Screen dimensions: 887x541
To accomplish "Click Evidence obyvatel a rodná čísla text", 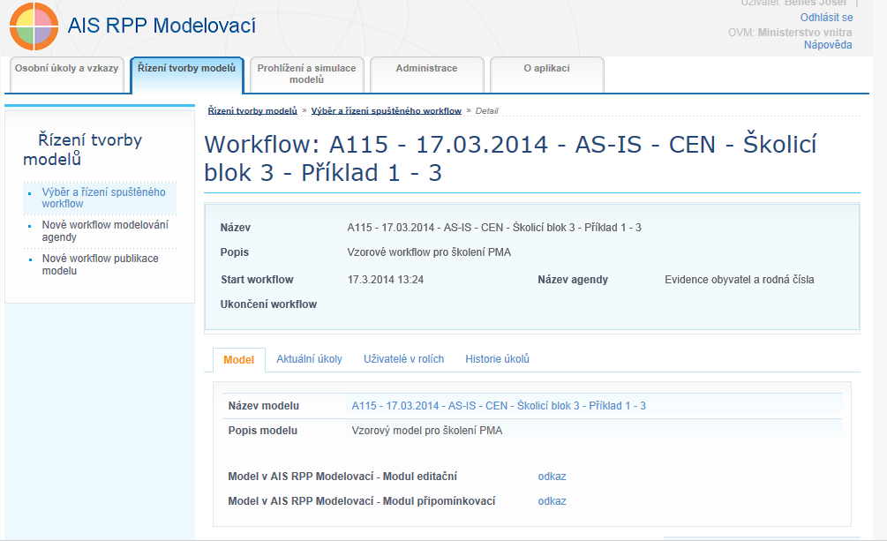I will pyautogui.click(x=740, y=280).
